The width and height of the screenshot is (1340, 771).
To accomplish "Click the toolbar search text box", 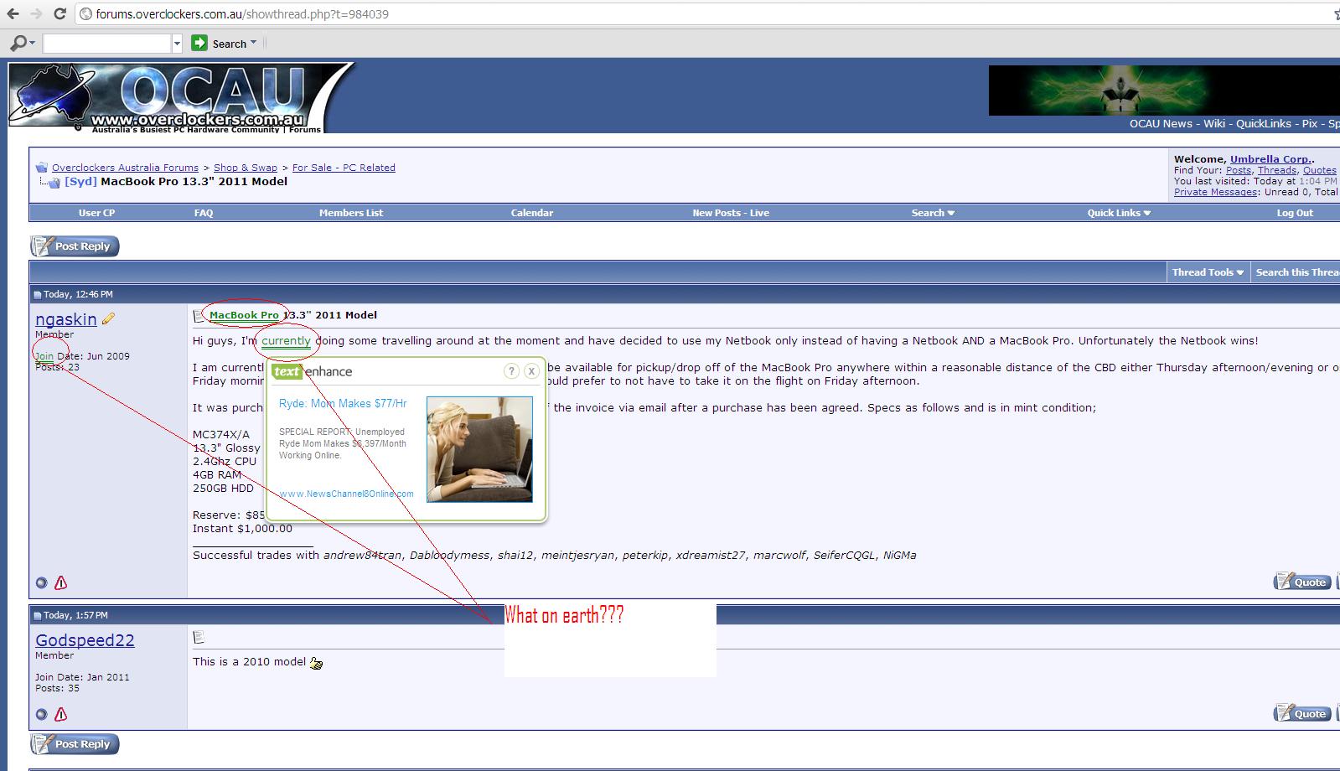I will tap(107, 44).
